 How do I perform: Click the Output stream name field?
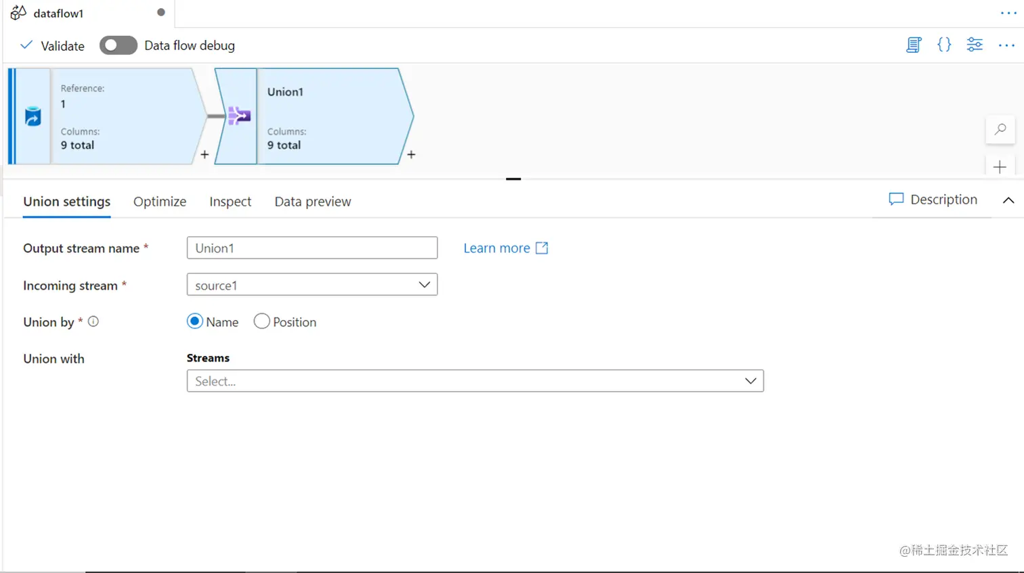[312, 248]
